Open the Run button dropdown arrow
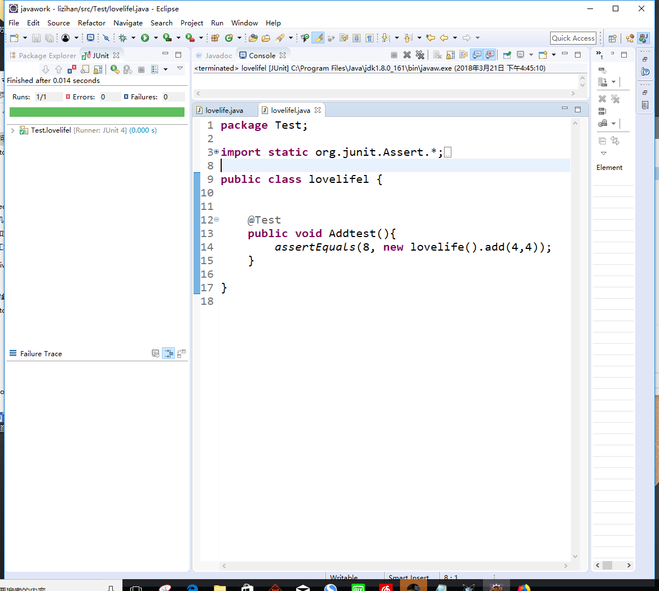The height and width of the screenshot is (591, 659). [x=156, y=38]
